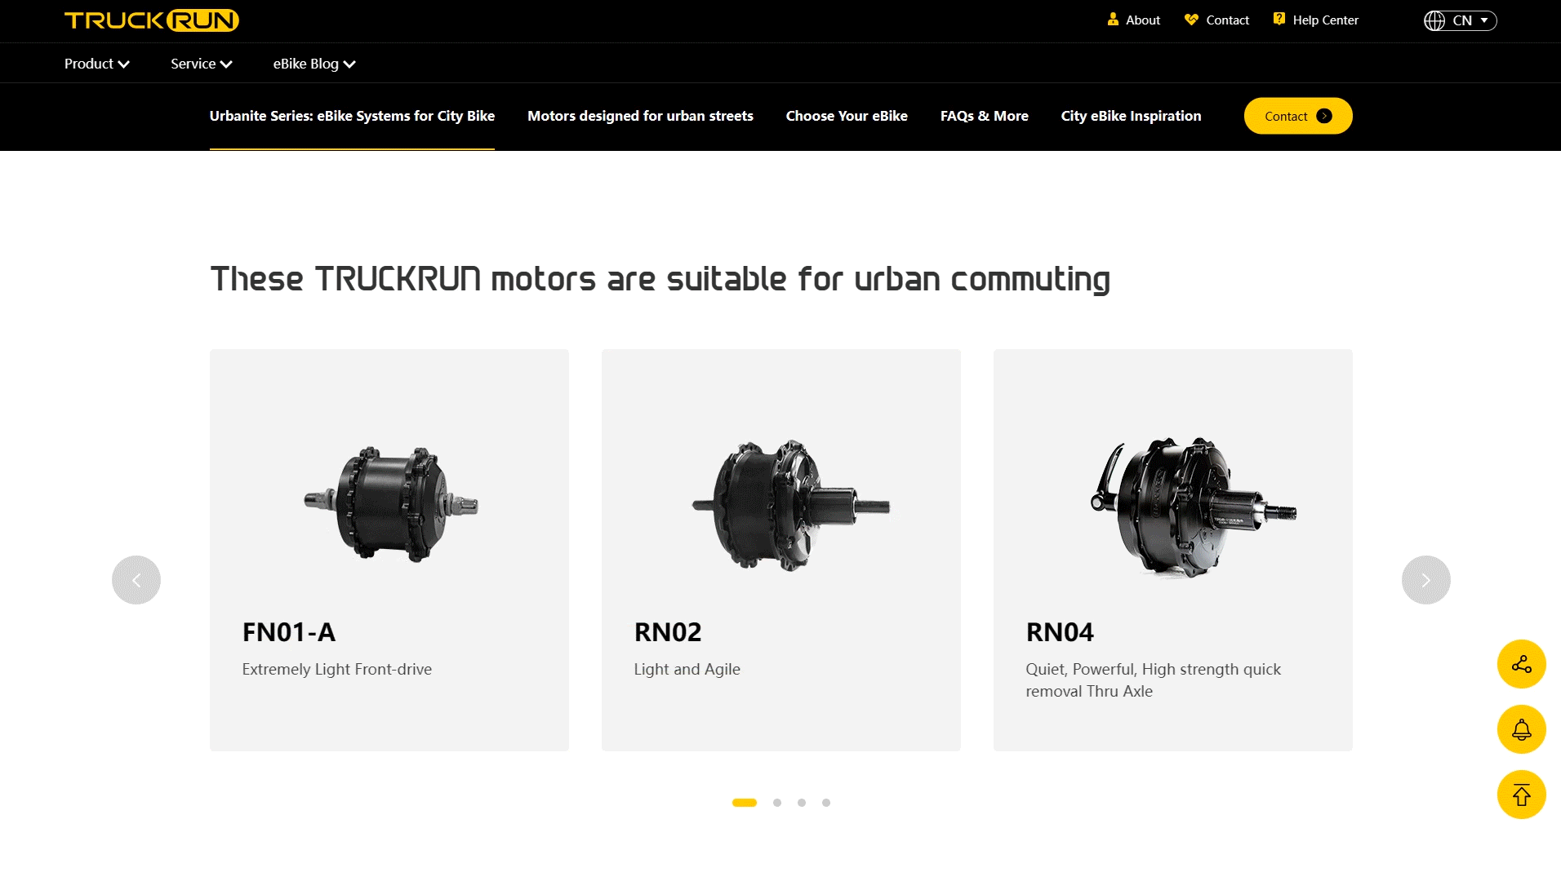1561x881 pixels.
Task: Select FAQs & More tab
Action: pos(984,116)
